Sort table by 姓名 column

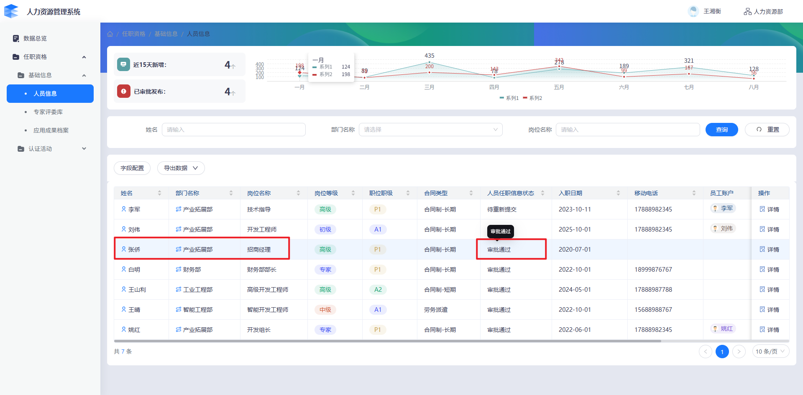159,193
